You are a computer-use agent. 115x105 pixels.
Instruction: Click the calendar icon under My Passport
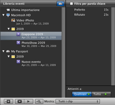pos(13,57)
